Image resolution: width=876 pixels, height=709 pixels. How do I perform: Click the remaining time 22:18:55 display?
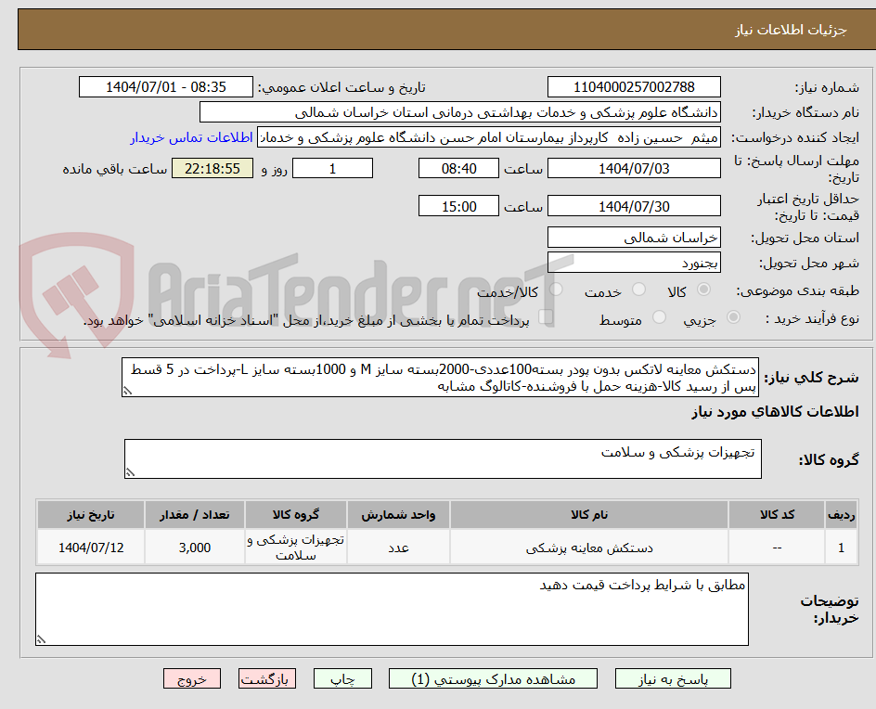213,168
